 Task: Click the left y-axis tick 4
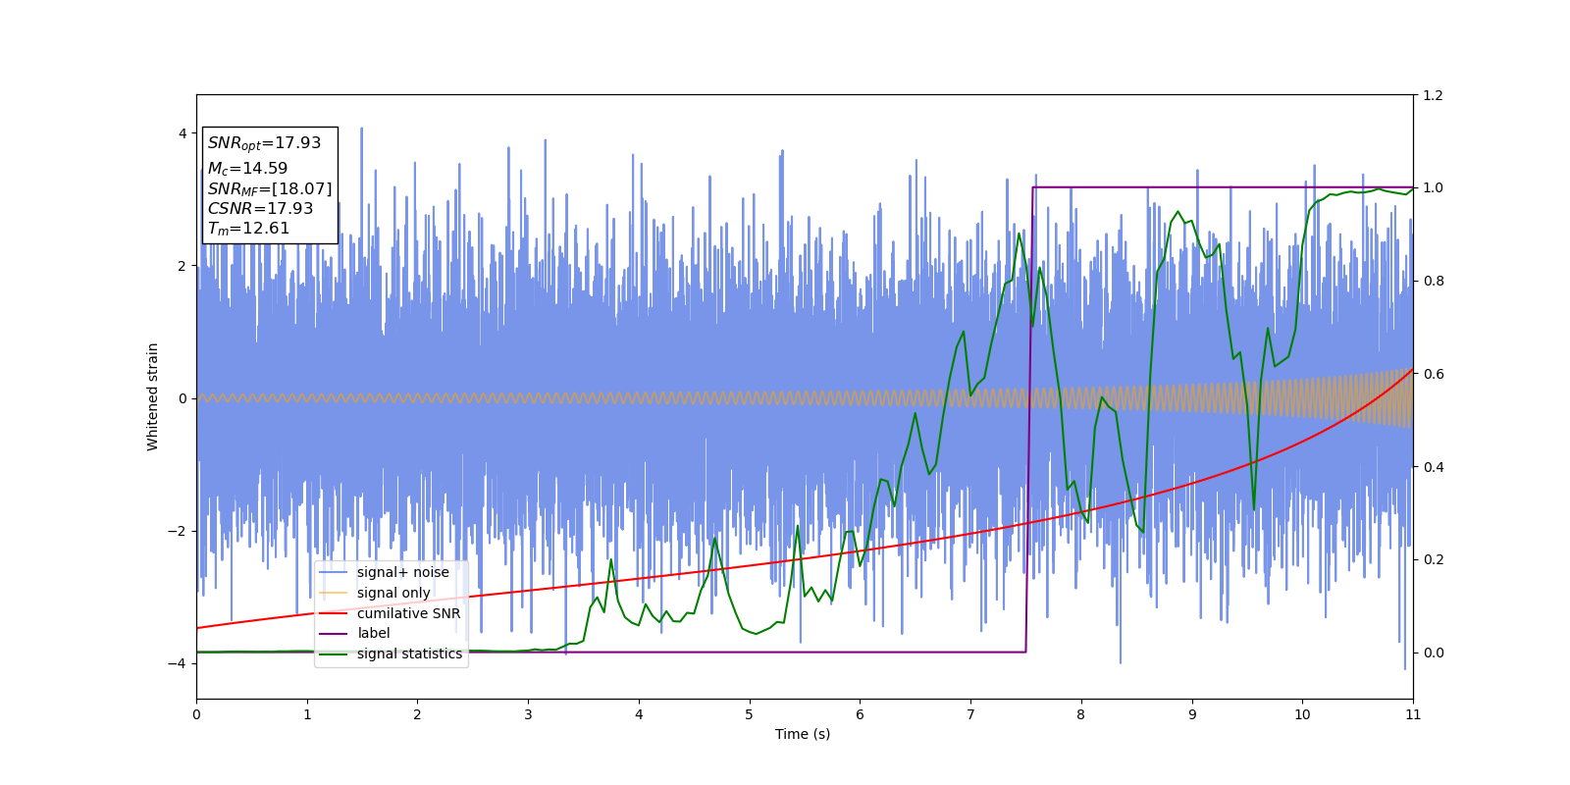tap(183, 133)
